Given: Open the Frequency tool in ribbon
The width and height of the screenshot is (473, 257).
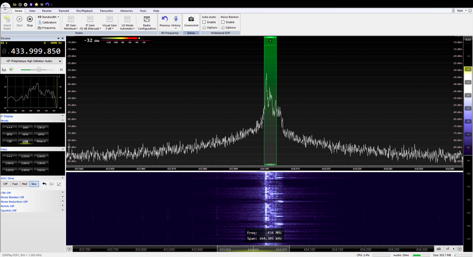Looking at the screenshot, I should [48, 28].
